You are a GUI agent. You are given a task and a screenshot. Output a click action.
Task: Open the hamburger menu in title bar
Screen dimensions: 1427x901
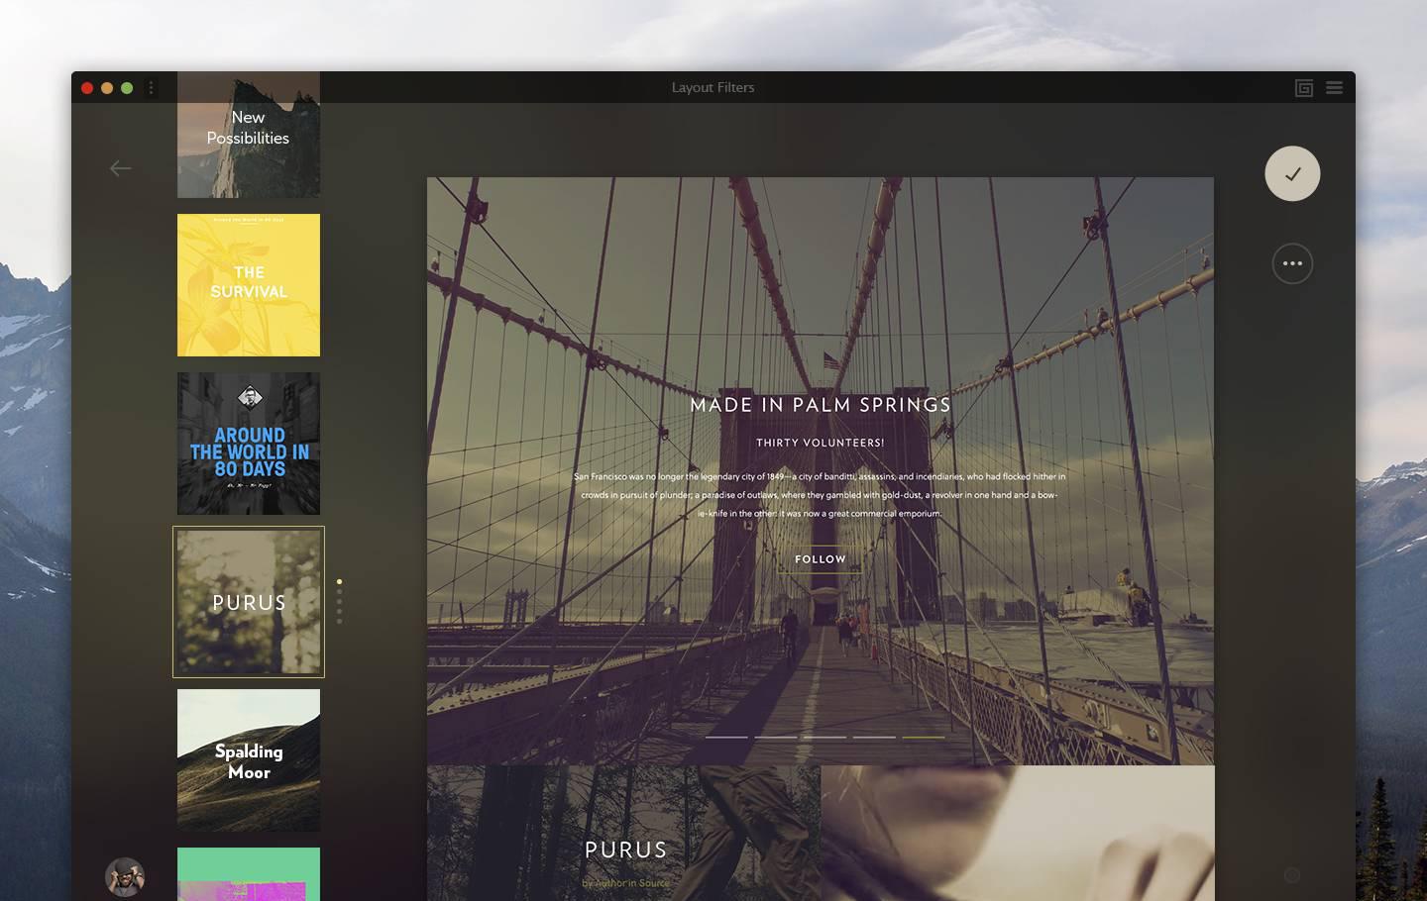tap(1335, 88)
